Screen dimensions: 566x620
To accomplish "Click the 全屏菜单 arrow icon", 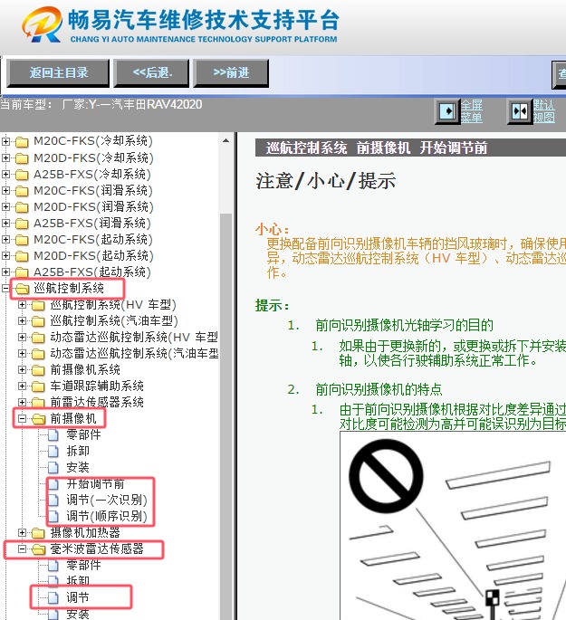I will pos(447,111).
